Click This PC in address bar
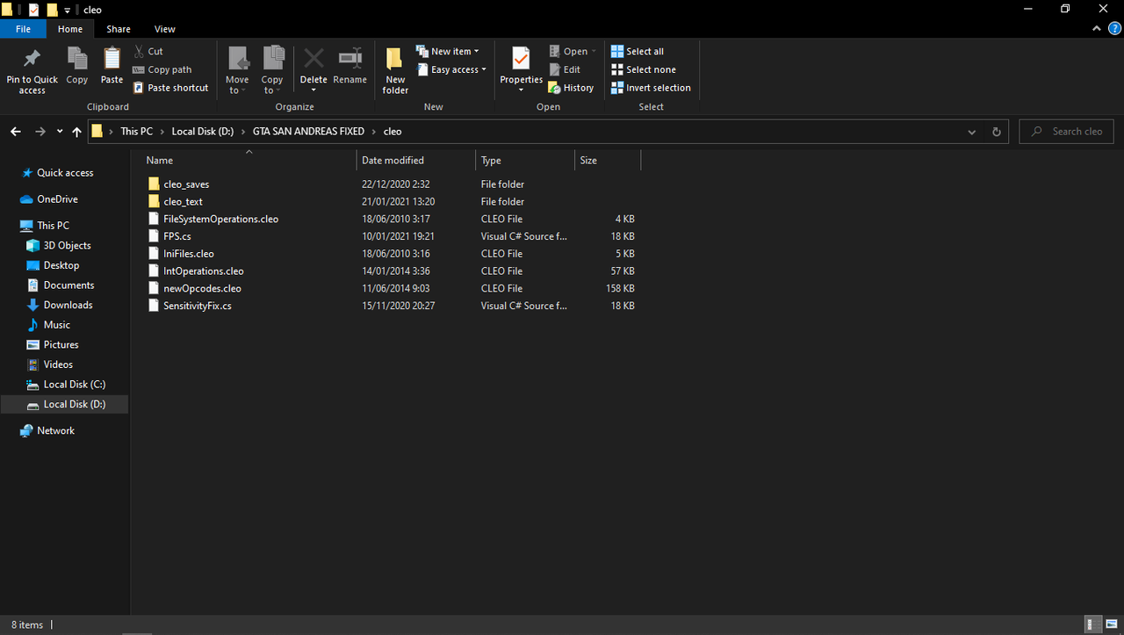 click(136, 132)
